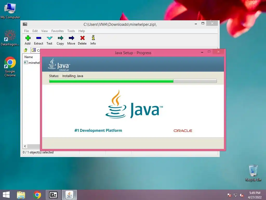Viewport: 266px width, 200px height.
Task: Click the 7-Zip minehelper.zip title bar
Action: pyautogui.click(x=120, y=24)
